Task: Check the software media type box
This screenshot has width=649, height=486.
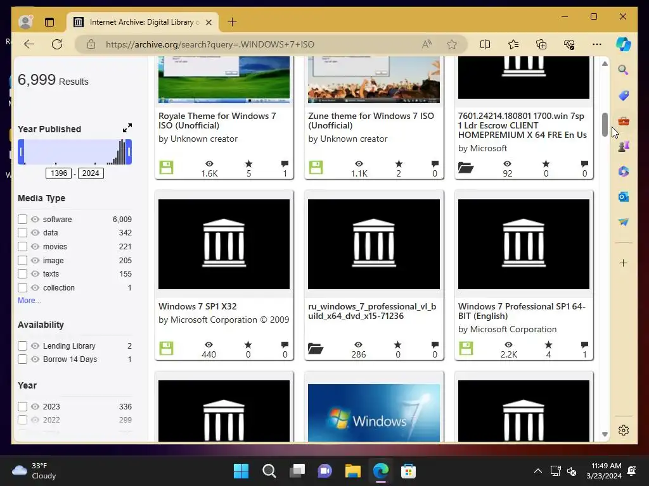Action: pyautogui.click(x=22, y=219)
